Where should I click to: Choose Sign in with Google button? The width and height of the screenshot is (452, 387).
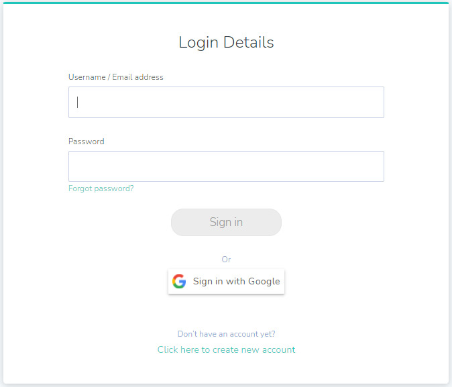(x=226, y=281)
